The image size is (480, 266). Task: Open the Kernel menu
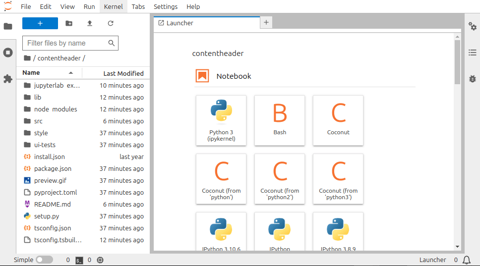(x=113, y=7)
